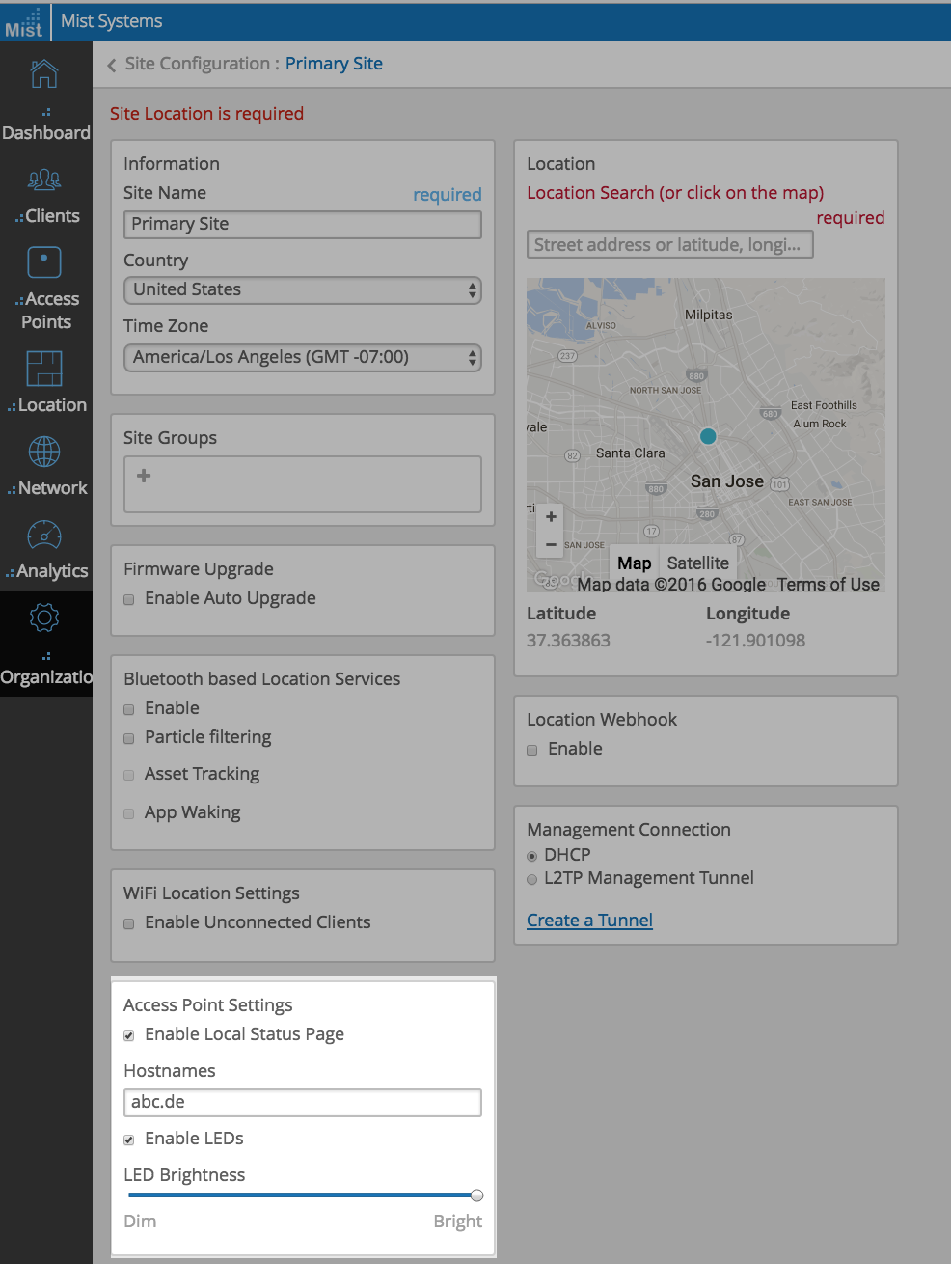
Task: Click the map zoom in plus button
Action: [551, 517]
